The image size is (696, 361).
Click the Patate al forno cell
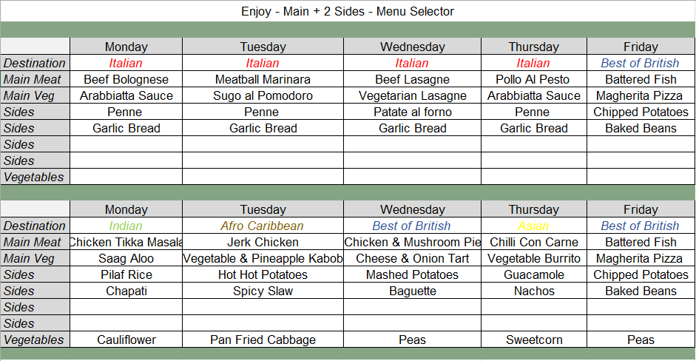tap(412, 112)
